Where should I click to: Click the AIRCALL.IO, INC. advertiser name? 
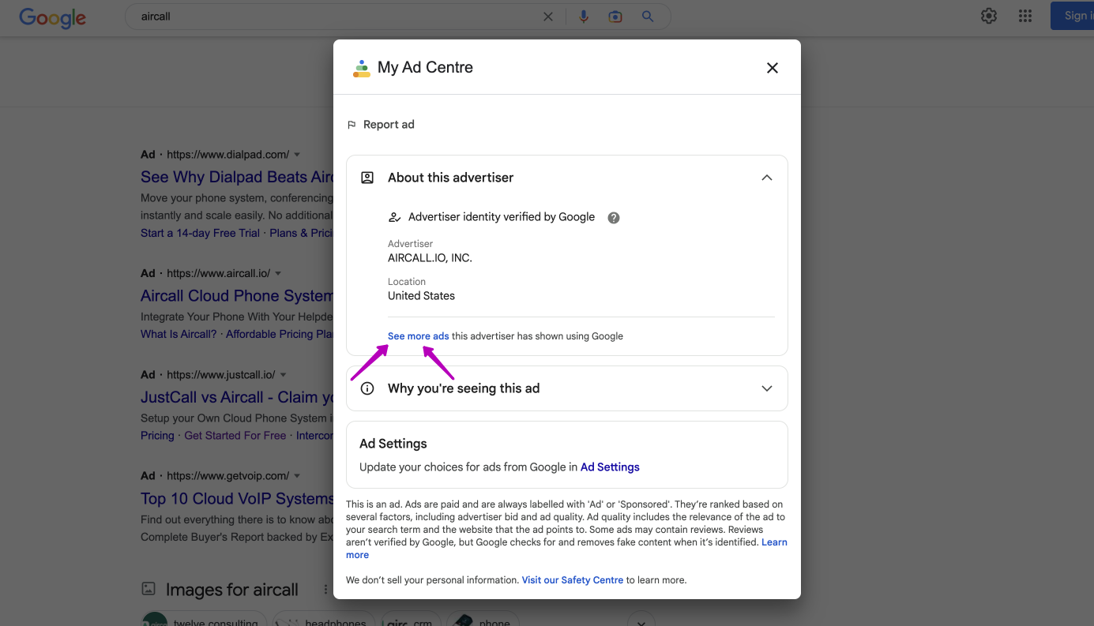click(430, 258)
